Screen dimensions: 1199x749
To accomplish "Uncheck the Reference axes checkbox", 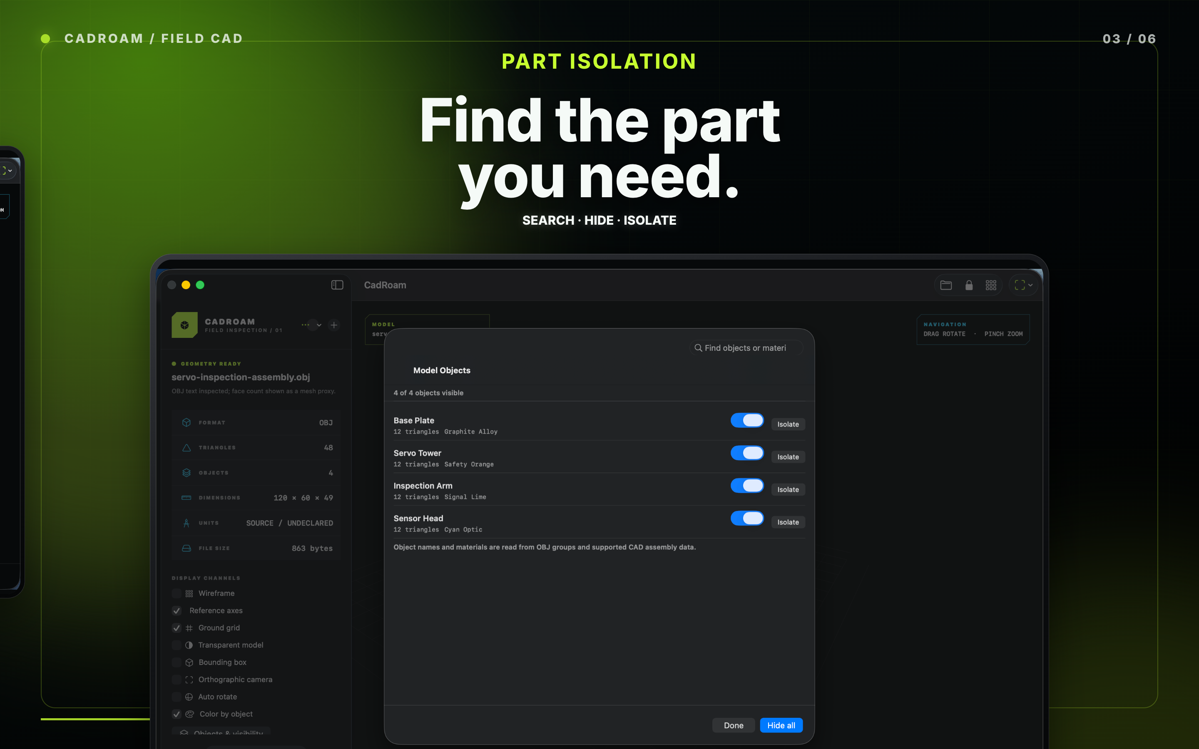I will [177, 611].
